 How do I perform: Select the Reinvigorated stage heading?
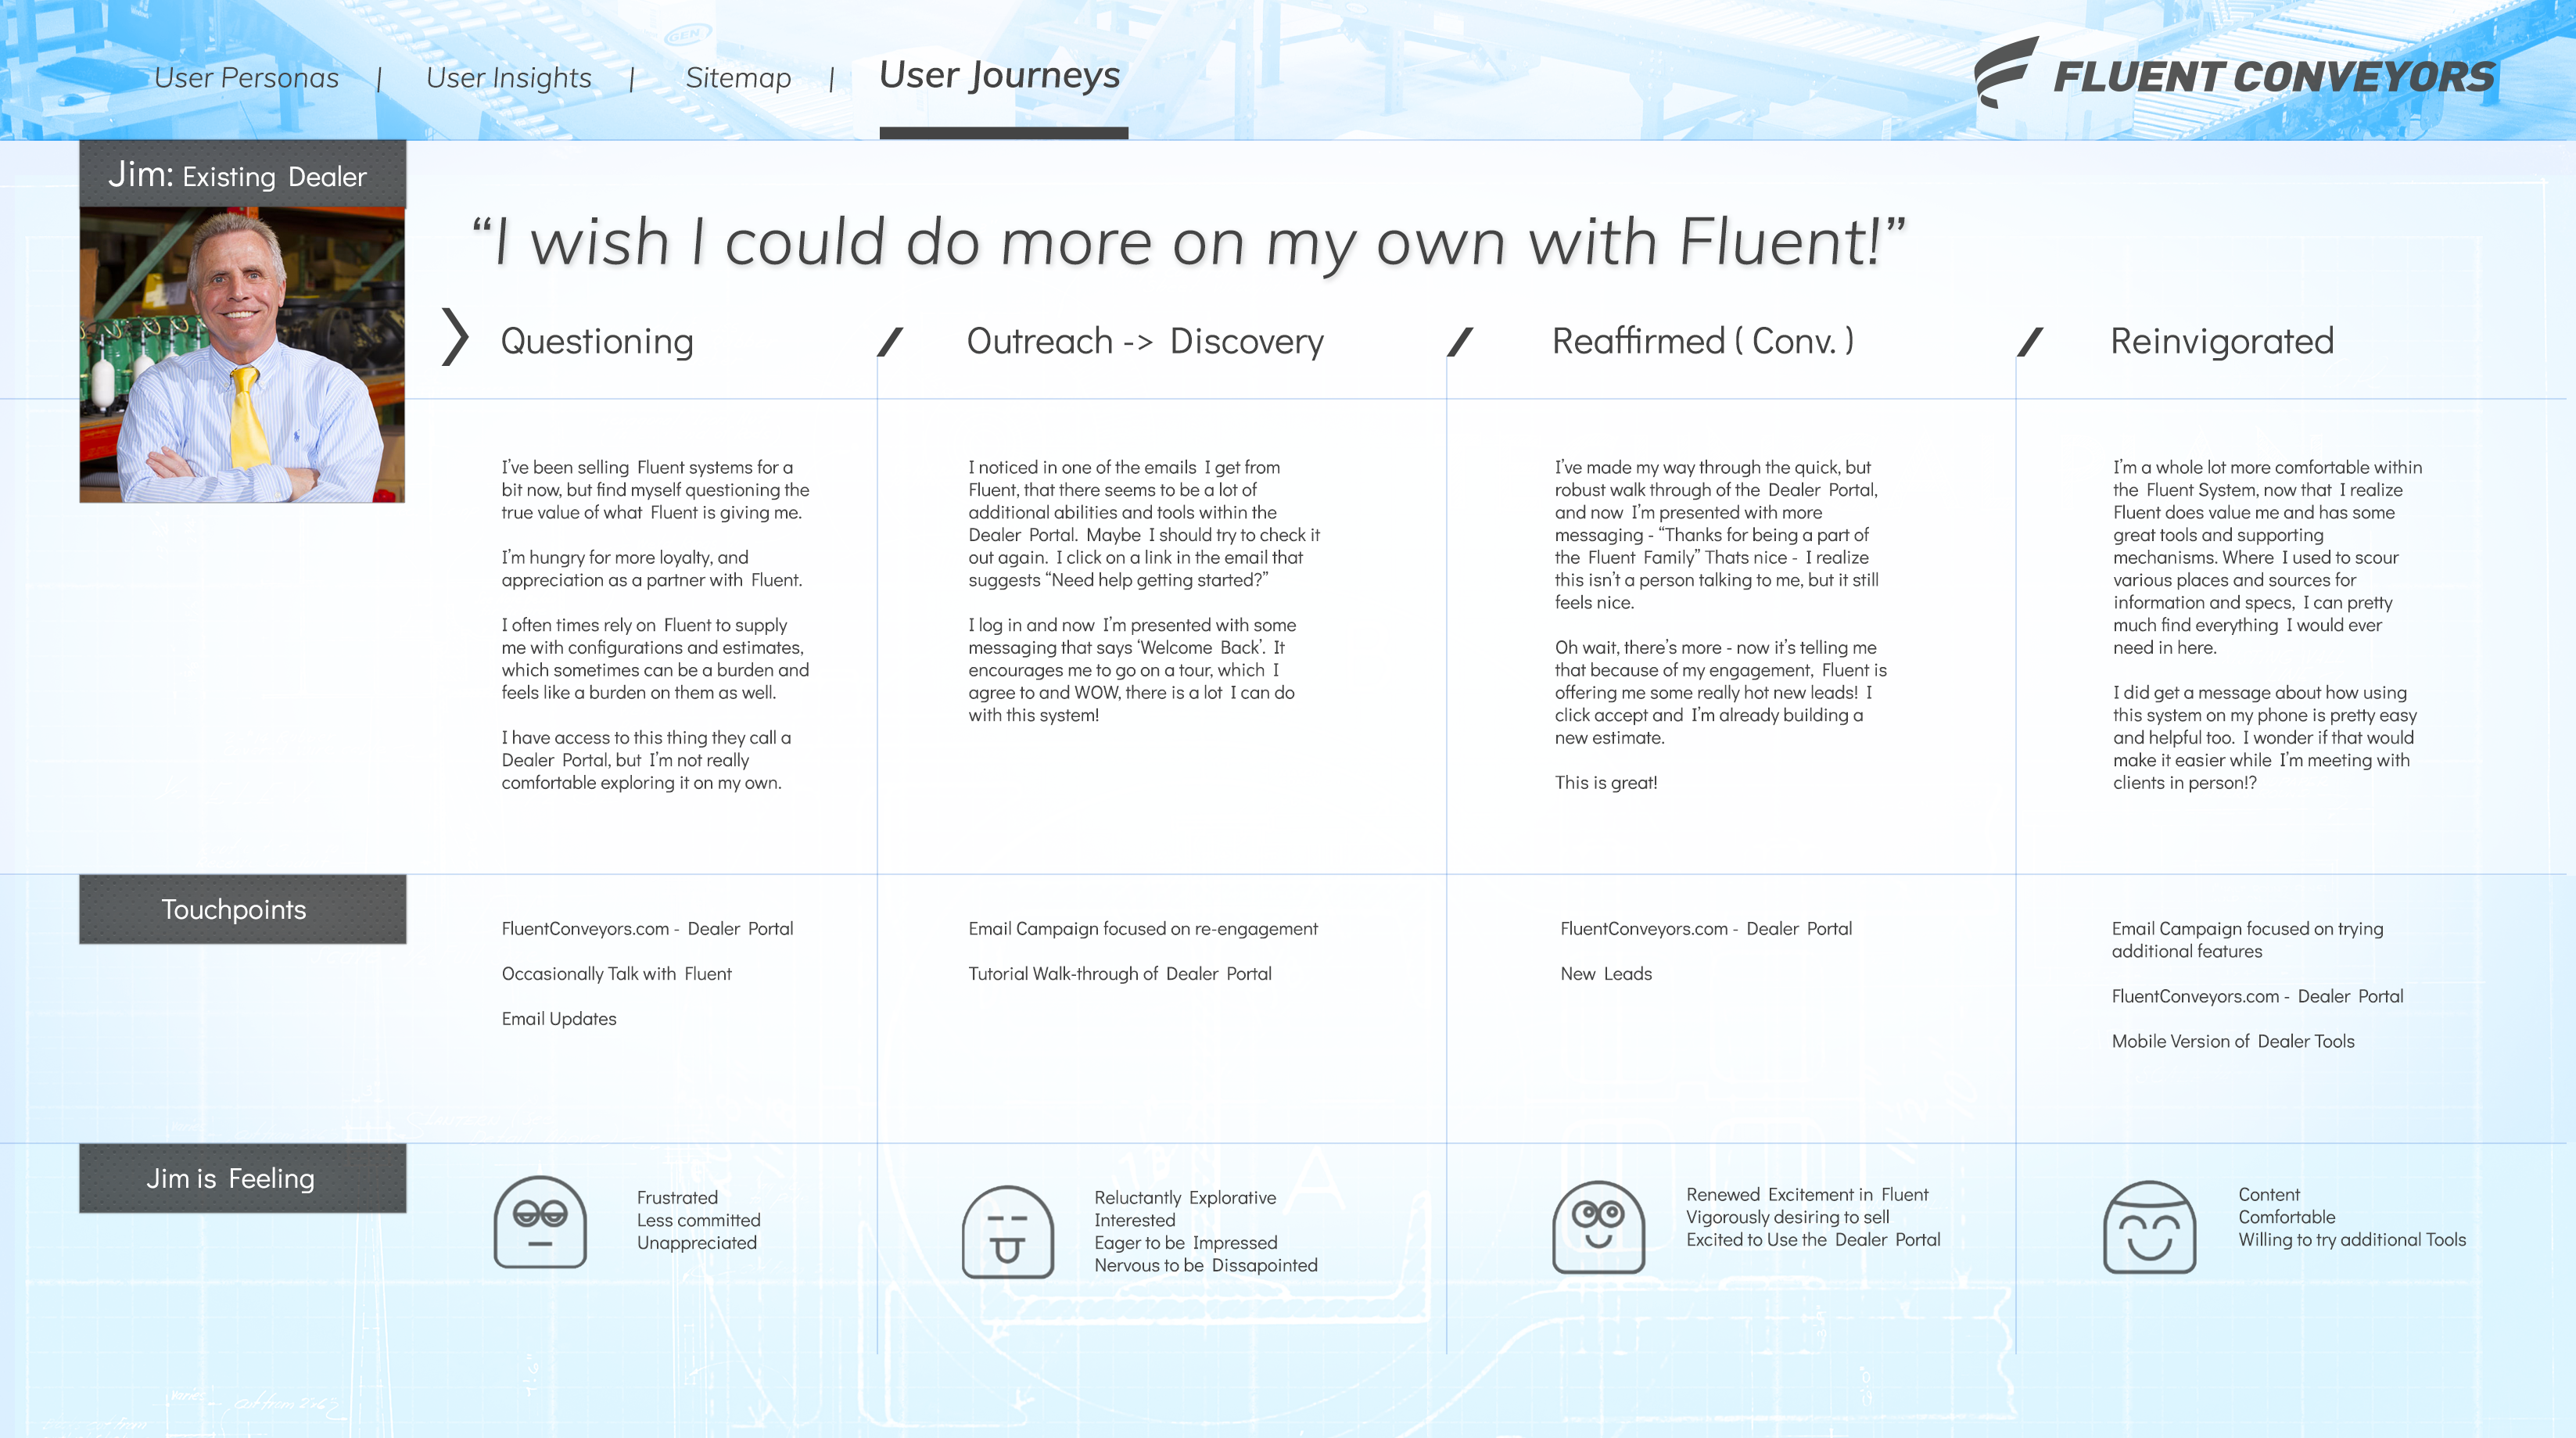[2222, 341]
